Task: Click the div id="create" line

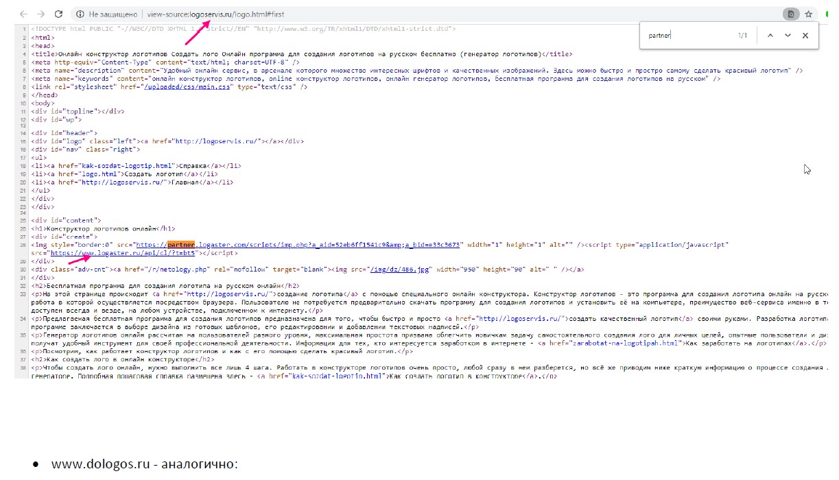Action: coord(64,236)
